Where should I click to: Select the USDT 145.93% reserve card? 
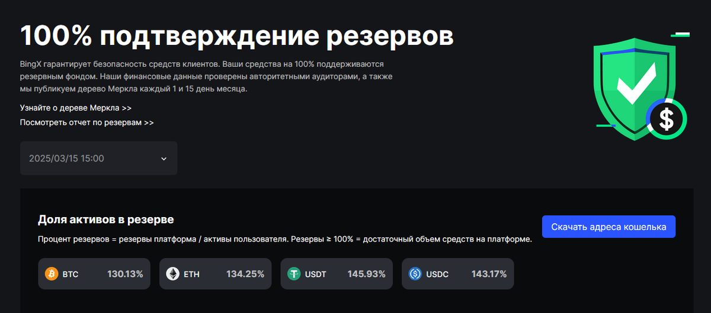337,274
